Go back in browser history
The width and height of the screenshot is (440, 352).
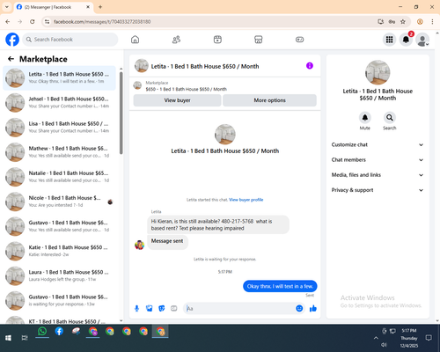8,21
